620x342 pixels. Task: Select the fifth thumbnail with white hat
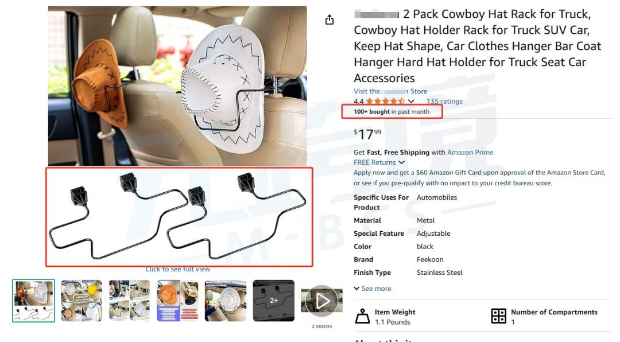tap(226, 301)
